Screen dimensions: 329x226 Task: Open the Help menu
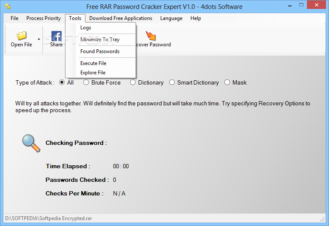pyautogui.click(x=196, y=18)
